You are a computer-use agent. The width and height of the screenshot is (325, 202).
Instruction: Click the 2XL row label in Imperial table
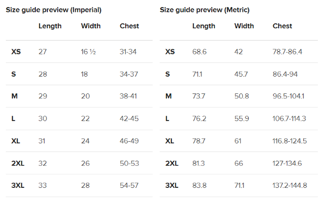(18, 163)
